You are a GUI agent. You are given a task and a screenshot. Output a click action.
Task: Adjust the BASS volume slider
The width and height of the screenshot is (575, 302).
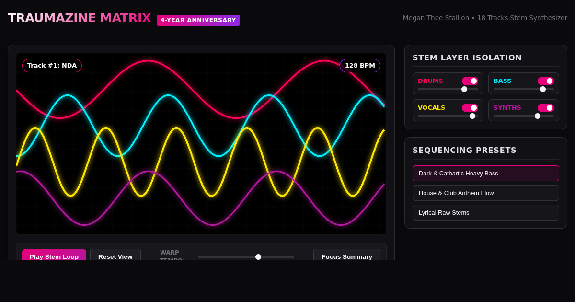[524, 89]
